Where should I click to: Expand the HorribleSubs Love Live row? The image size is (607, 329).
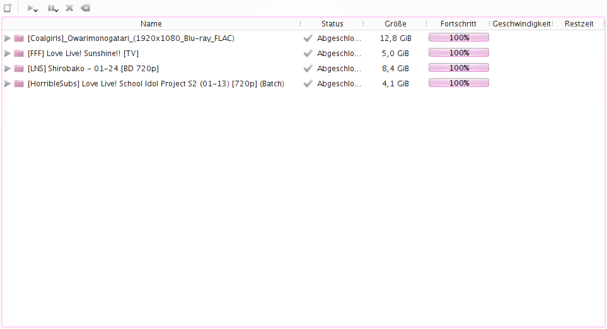pos(8,84)
